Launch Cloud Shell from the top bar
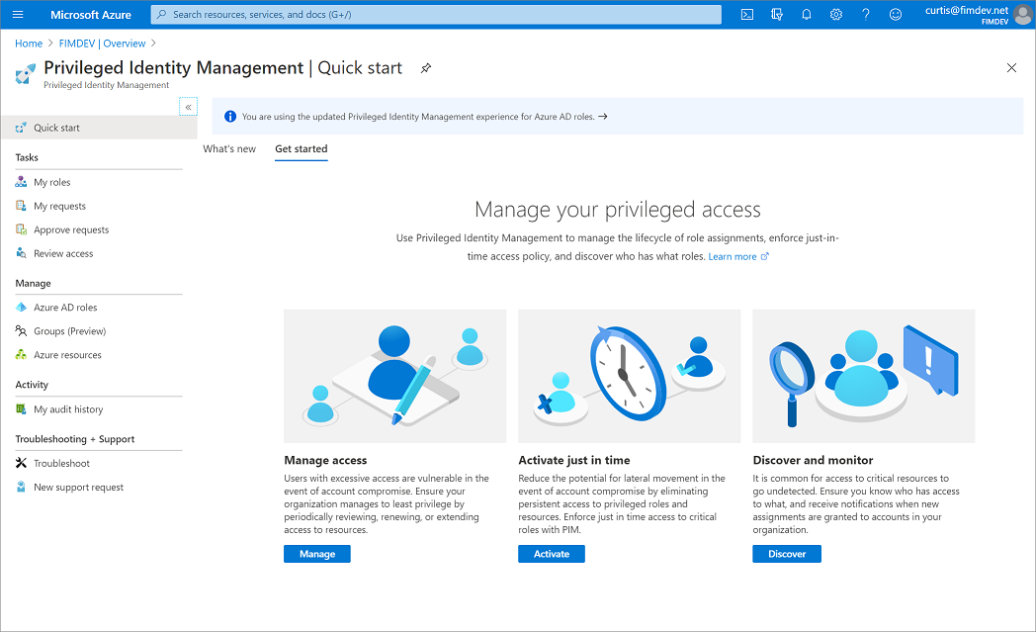This screenshot has height=632, width=1036. 746,14
